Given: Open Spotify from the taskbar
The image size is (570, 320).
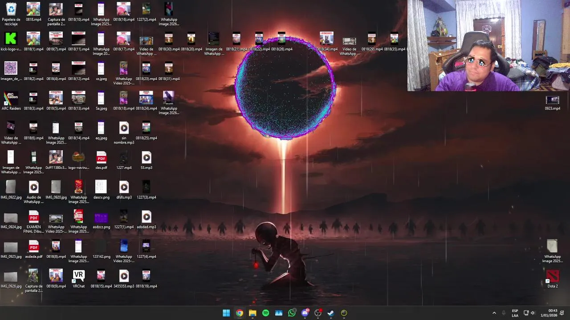Looking at the screenshot, I should click(265, 313).
